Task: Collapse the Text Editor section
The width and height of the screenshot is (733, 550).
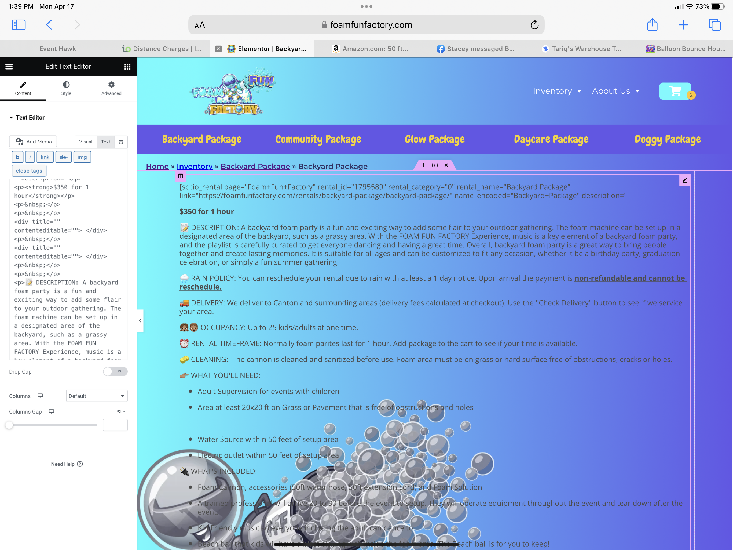Action: (x=27, y=117)
